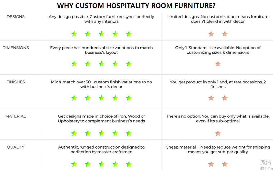Click the first green star in DESIGNS row

coord(74,34)
